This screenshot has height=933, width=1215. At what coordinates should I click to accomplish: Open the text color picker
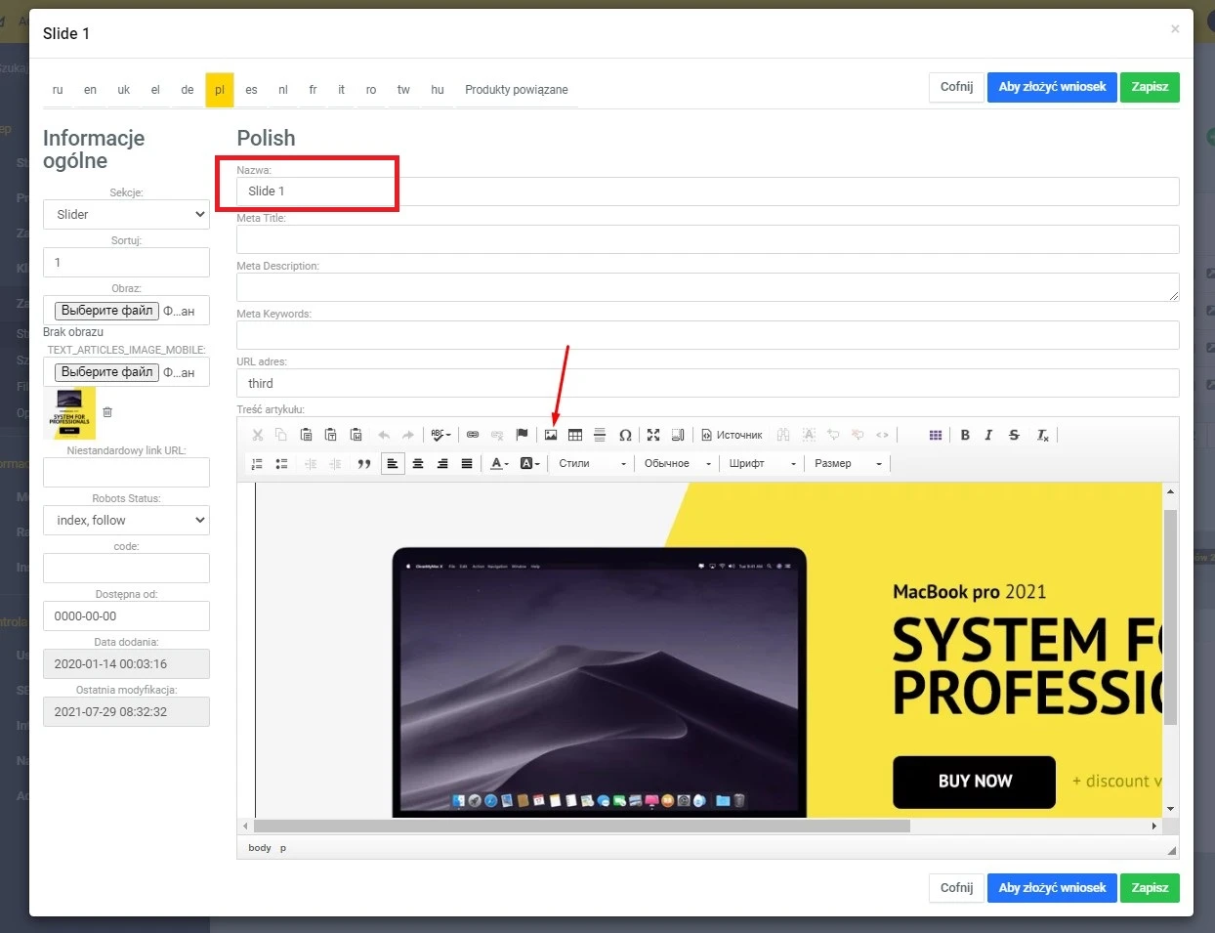pyautogui.click(x=499, y=463)
